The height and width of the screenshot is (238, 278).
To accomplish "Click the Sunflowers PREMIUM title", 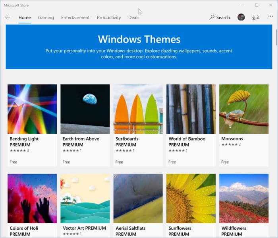I will click(180, 231).
